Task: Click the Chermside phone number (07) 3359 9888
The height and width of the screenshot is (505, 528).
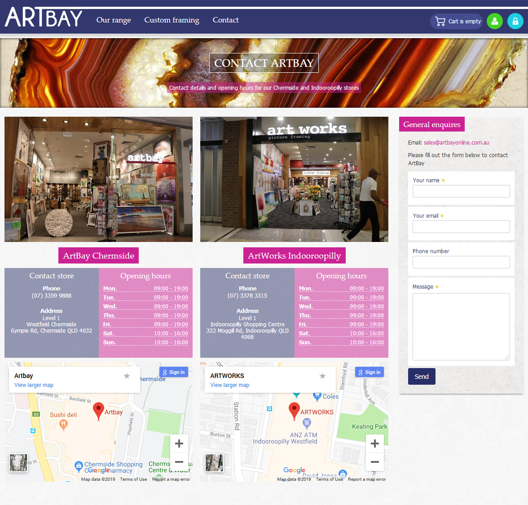Action: (52, 295)
